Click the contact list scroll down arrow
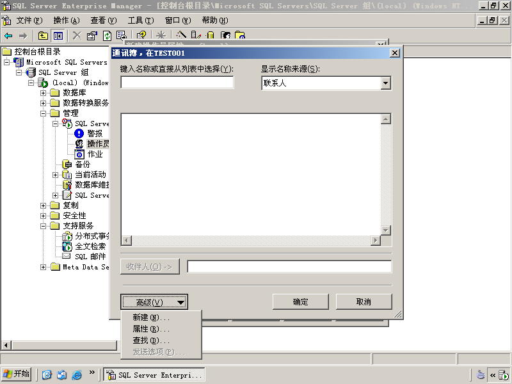Image resolution: width=512 pixels, height=384 pixels. 386,230
